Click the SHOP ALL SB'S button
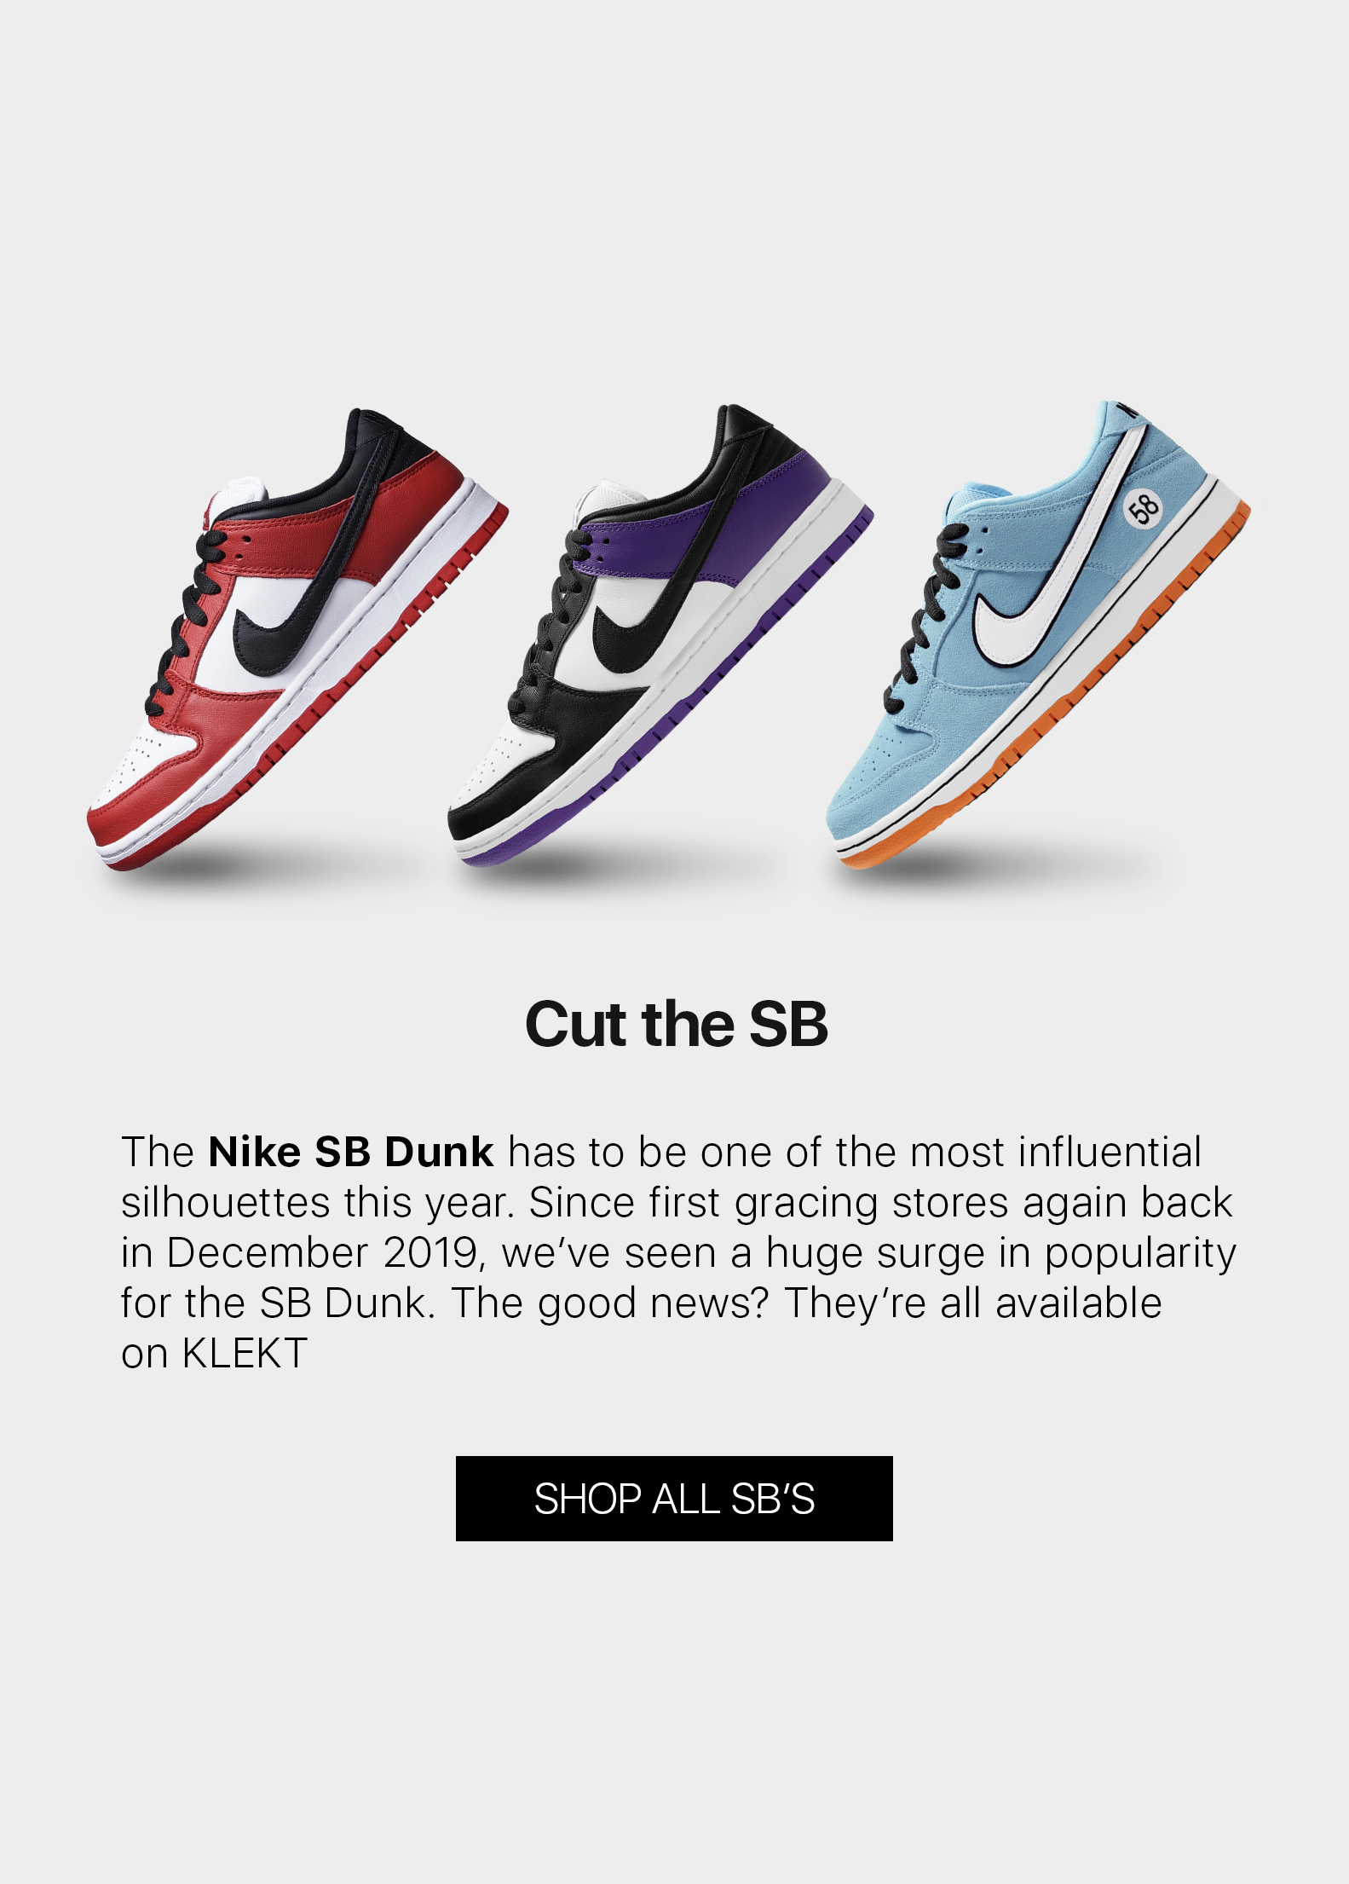 (674, 1498)
